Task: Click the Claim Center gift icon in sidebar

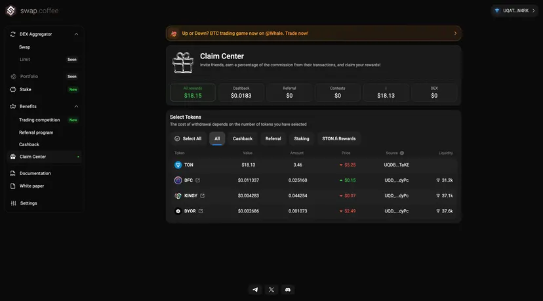Action: pos(13,157)
